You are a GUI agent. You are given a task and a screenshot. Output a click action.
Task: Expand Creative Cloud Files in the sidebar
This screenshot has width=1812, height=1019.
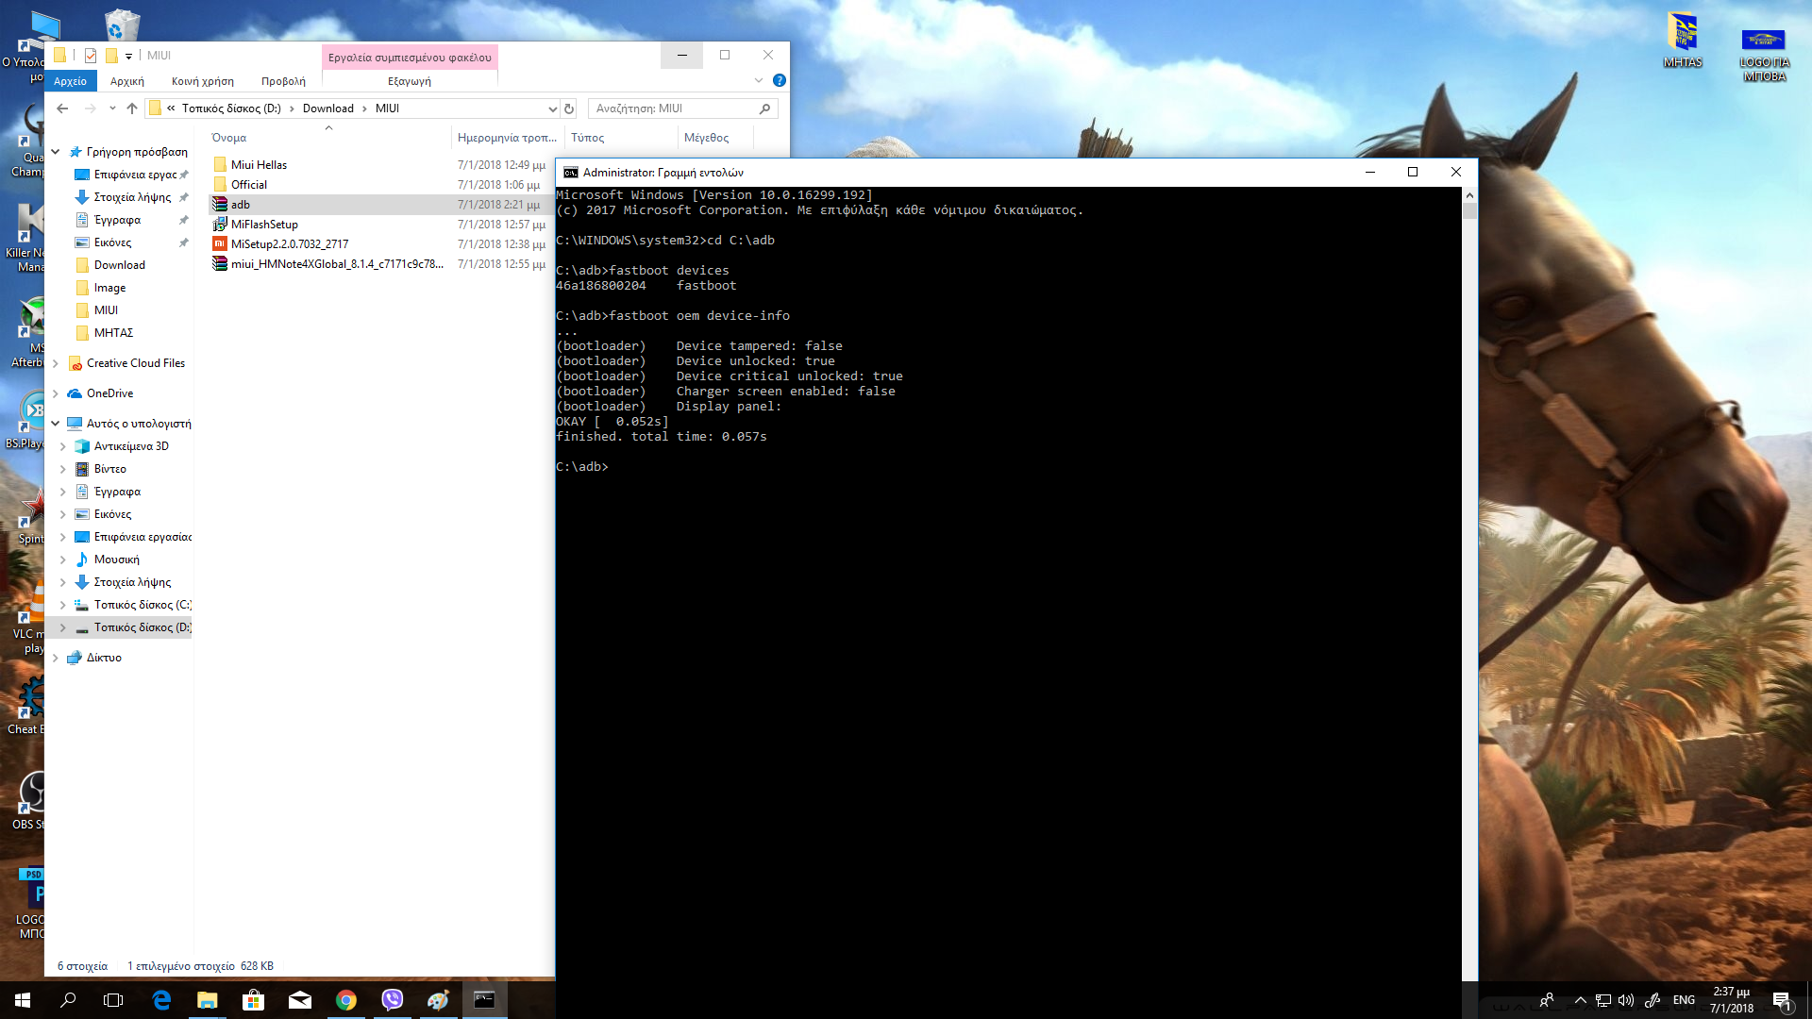(x=56, y=363)
